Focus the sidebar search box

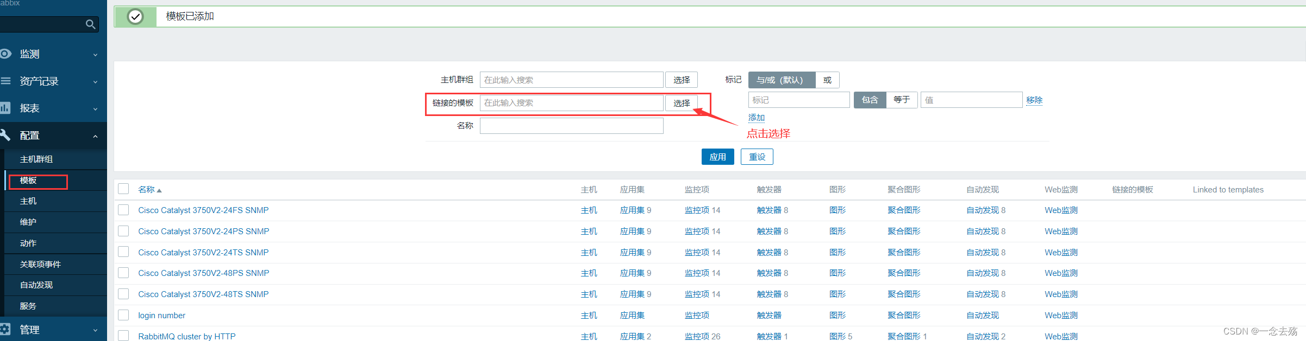coord(49,24)
